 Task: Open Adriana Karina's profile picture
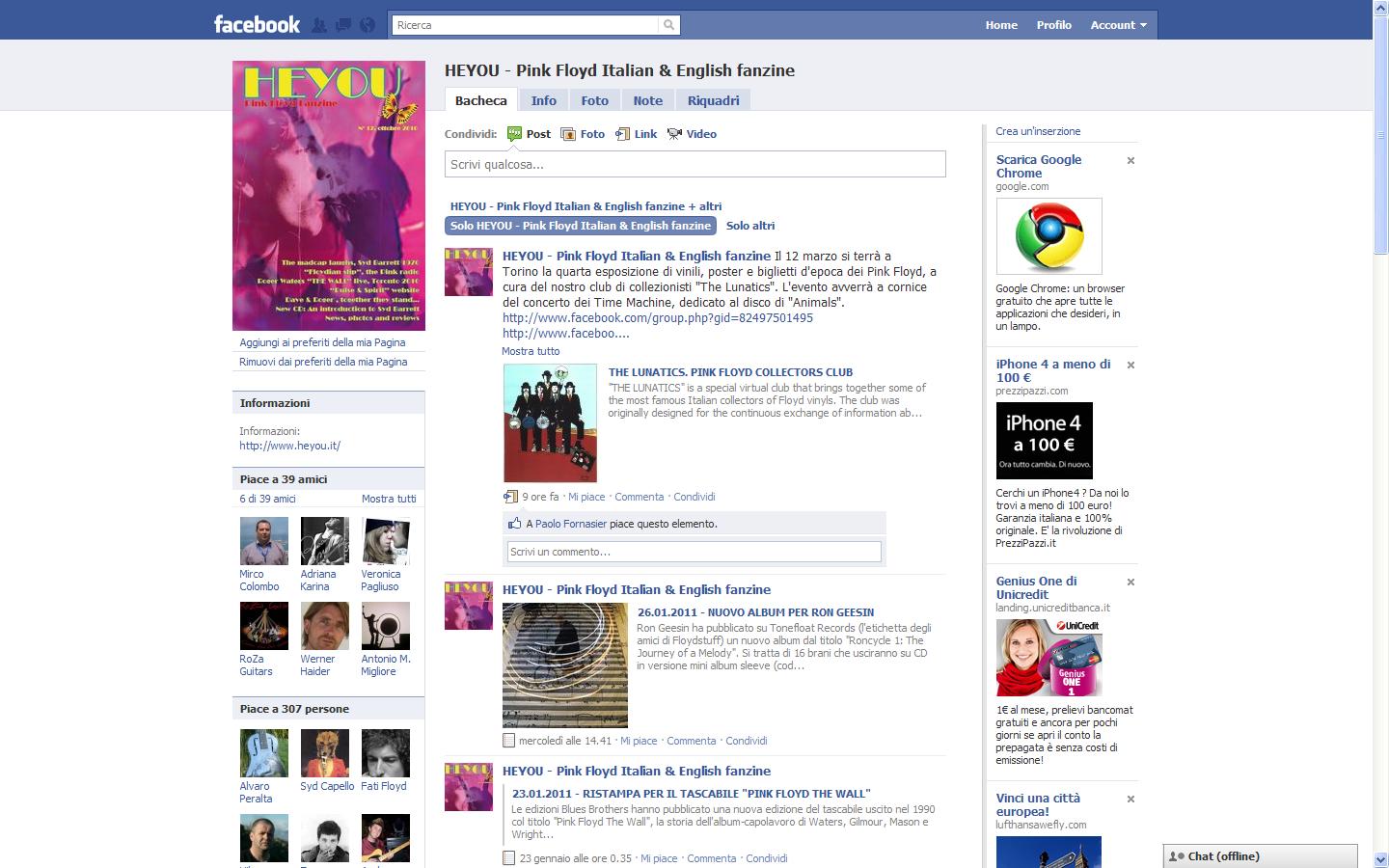coord(325,541)
